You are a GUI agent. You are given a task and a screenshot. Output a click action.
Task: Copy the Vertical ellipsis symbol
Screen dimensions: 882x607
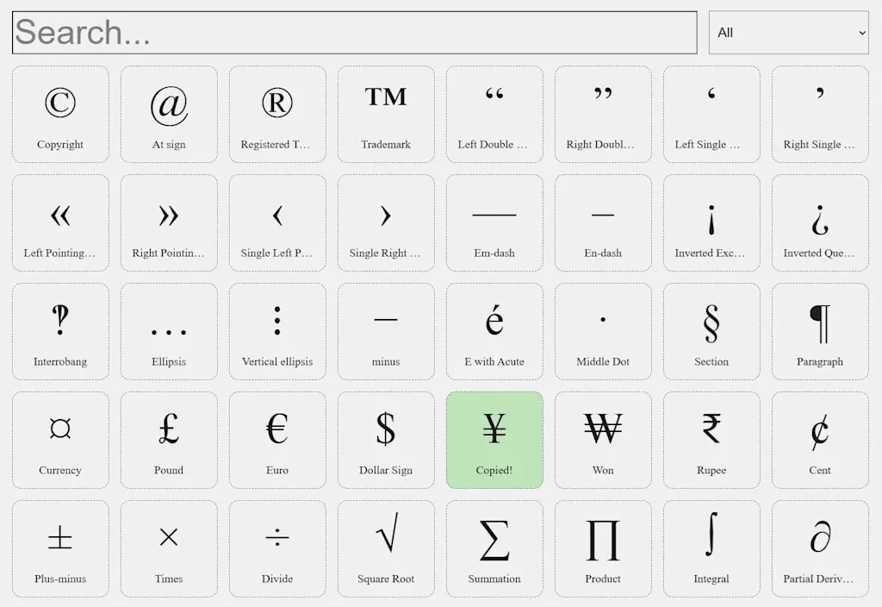click(x=277, y=330)
